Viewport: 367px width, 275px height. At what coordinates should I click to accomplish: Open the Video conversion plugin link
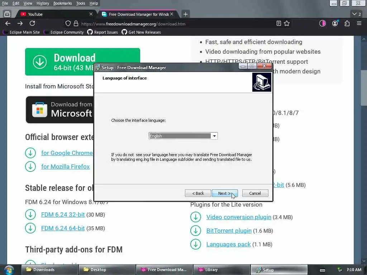pyautogui.click(x=239, y=217)
